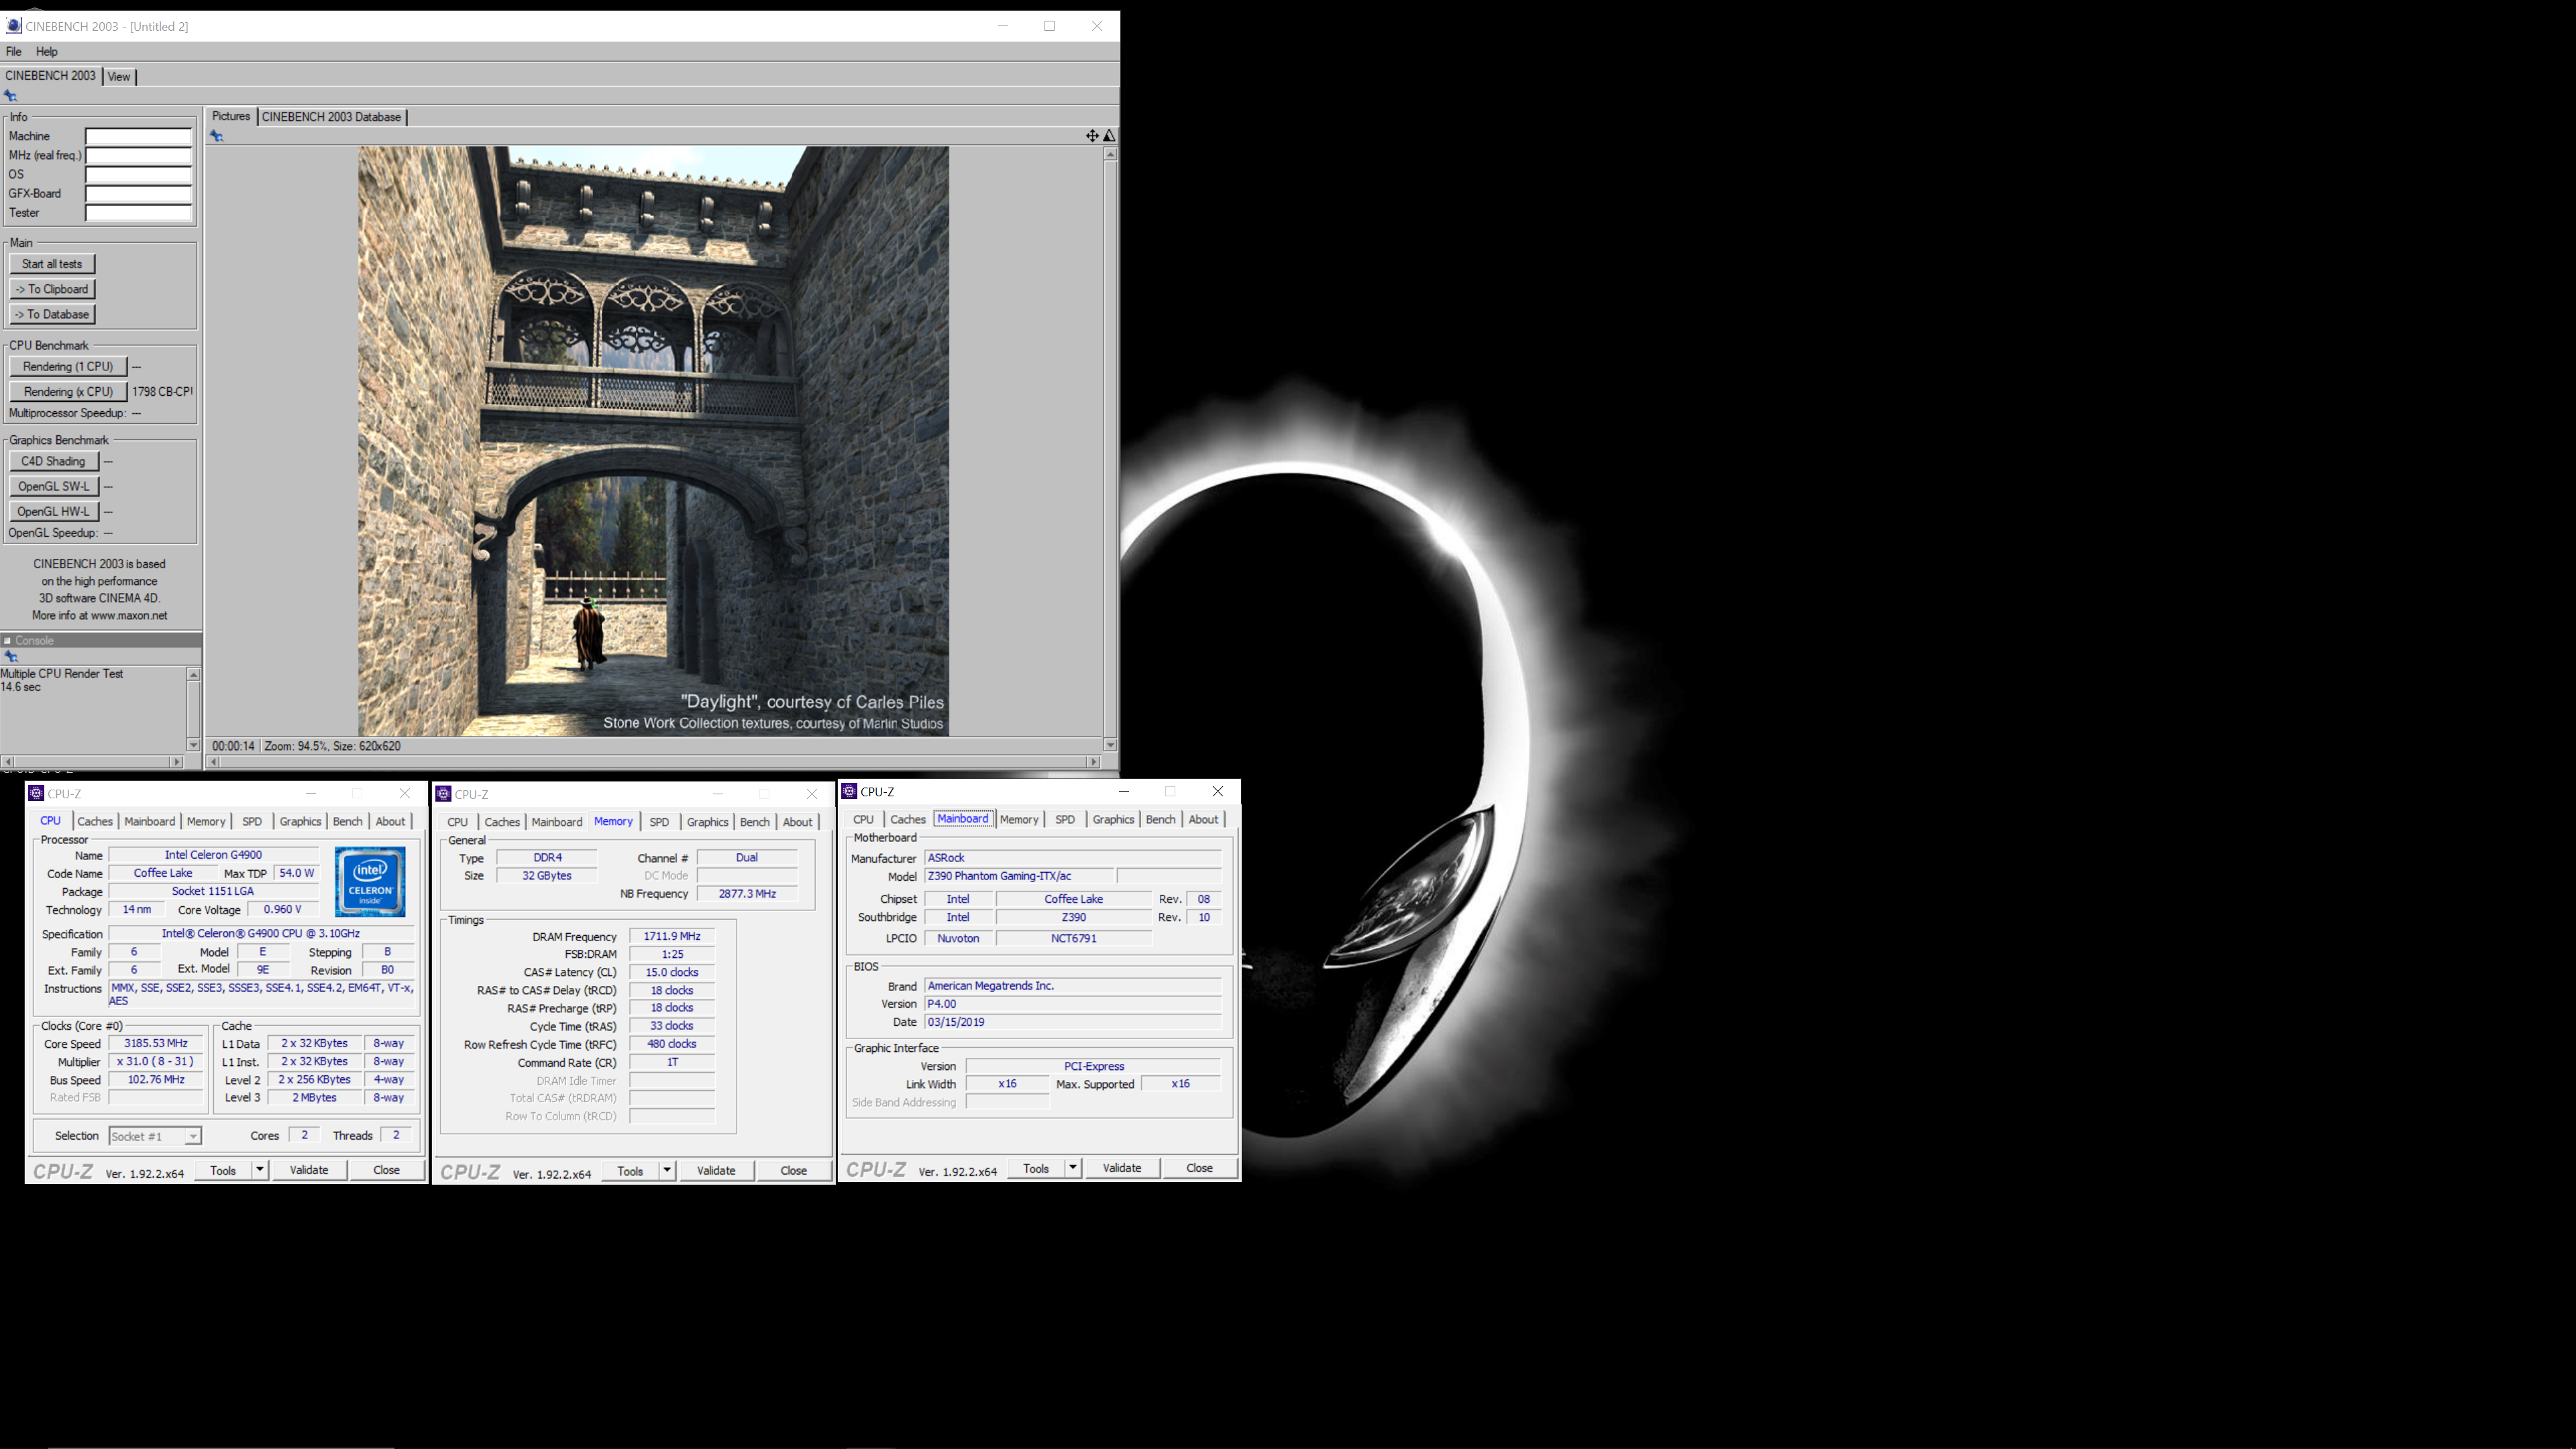This screenshot has width=2576, height=1449.
Task: Open About tab in the CPU-Z Memory window
Action: point(797,823)
